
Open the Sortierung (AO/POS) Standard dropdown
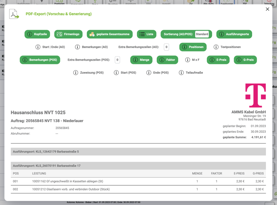[202, 34]
